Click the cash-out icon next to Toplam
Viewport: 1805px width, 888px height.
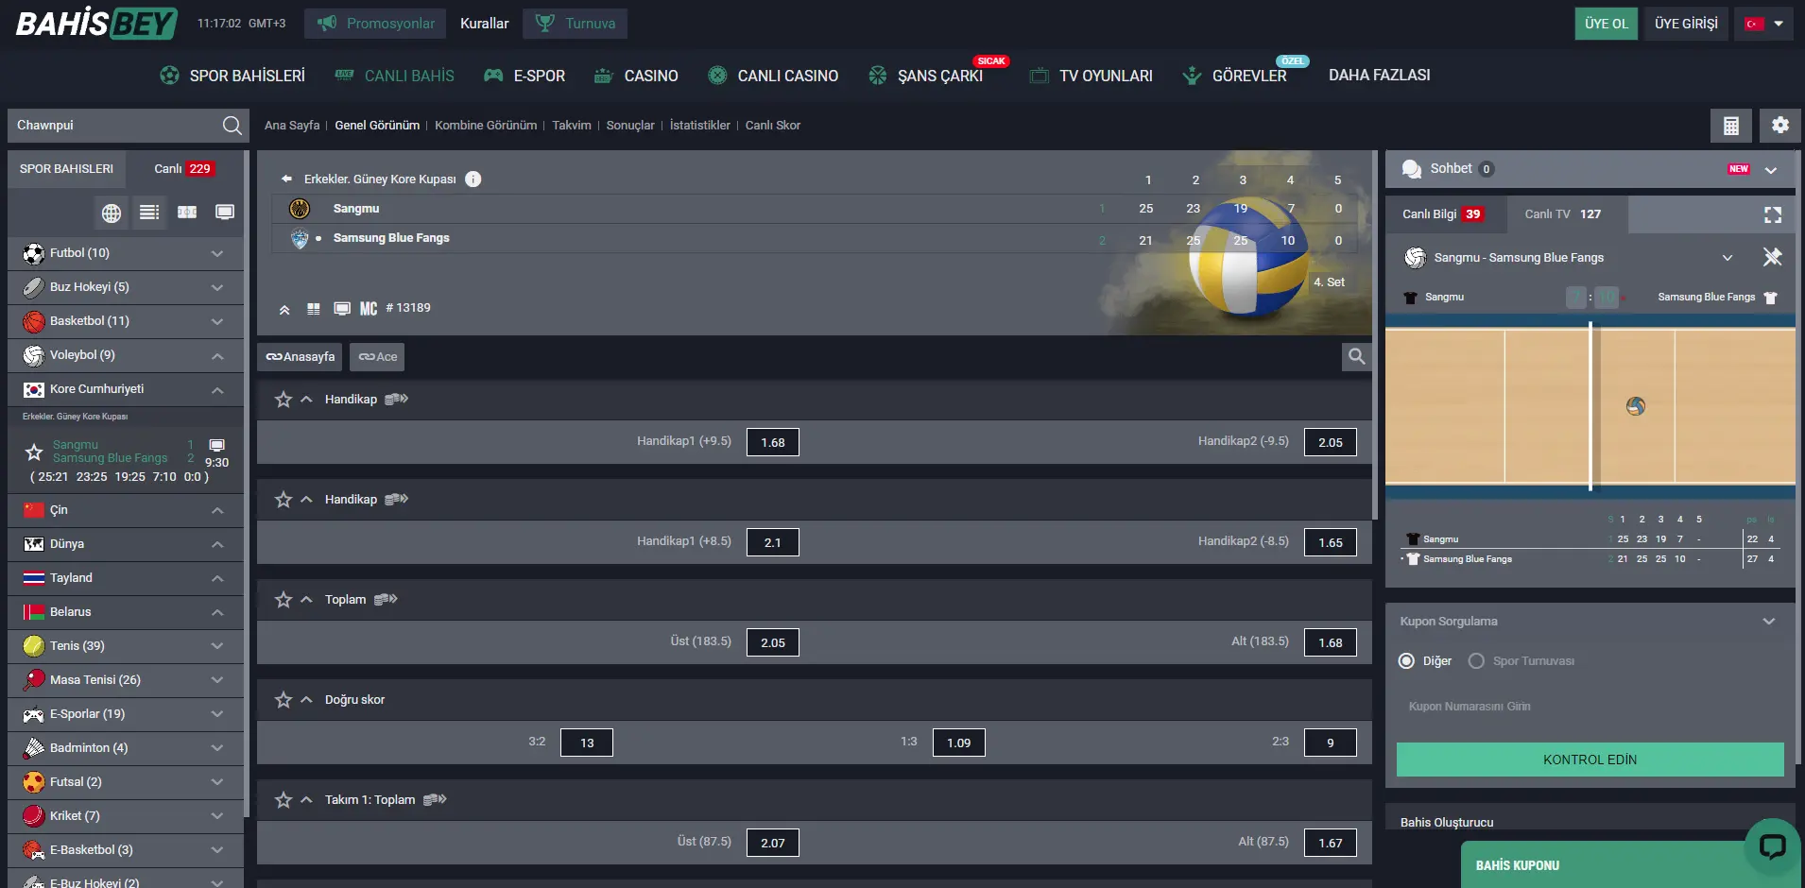pos(386,599)
